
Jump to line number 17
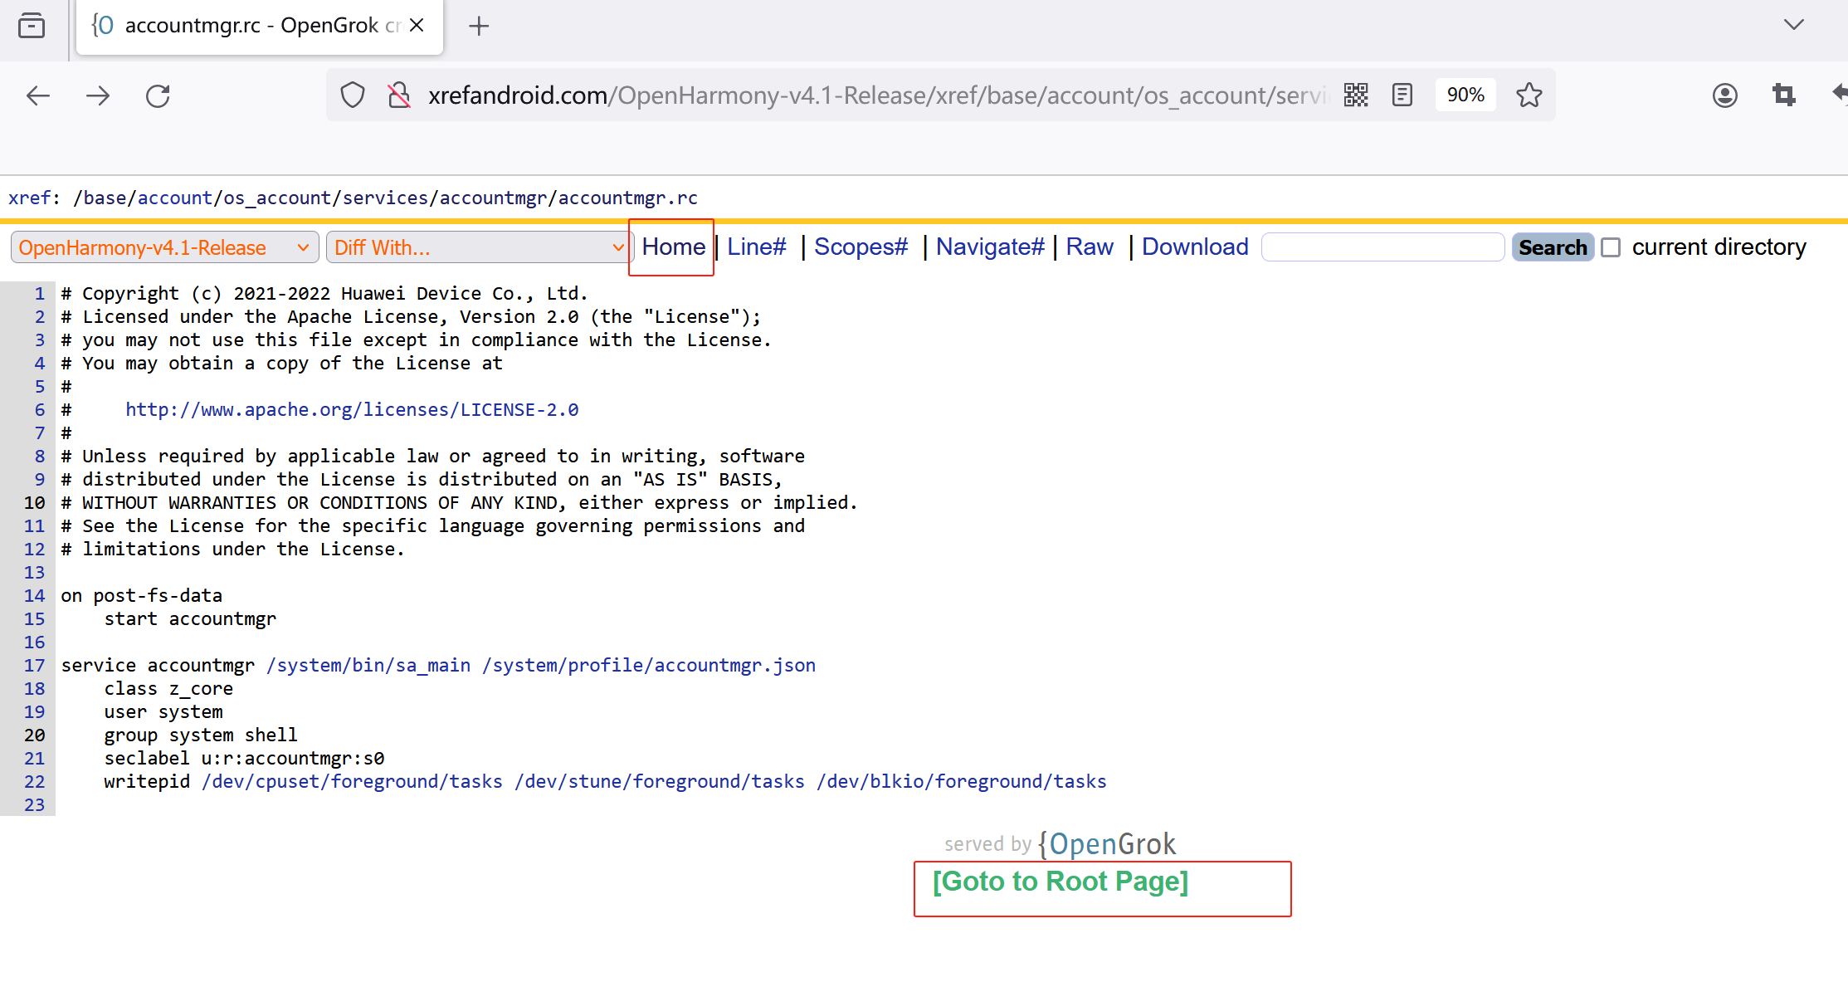coord(34,665)
